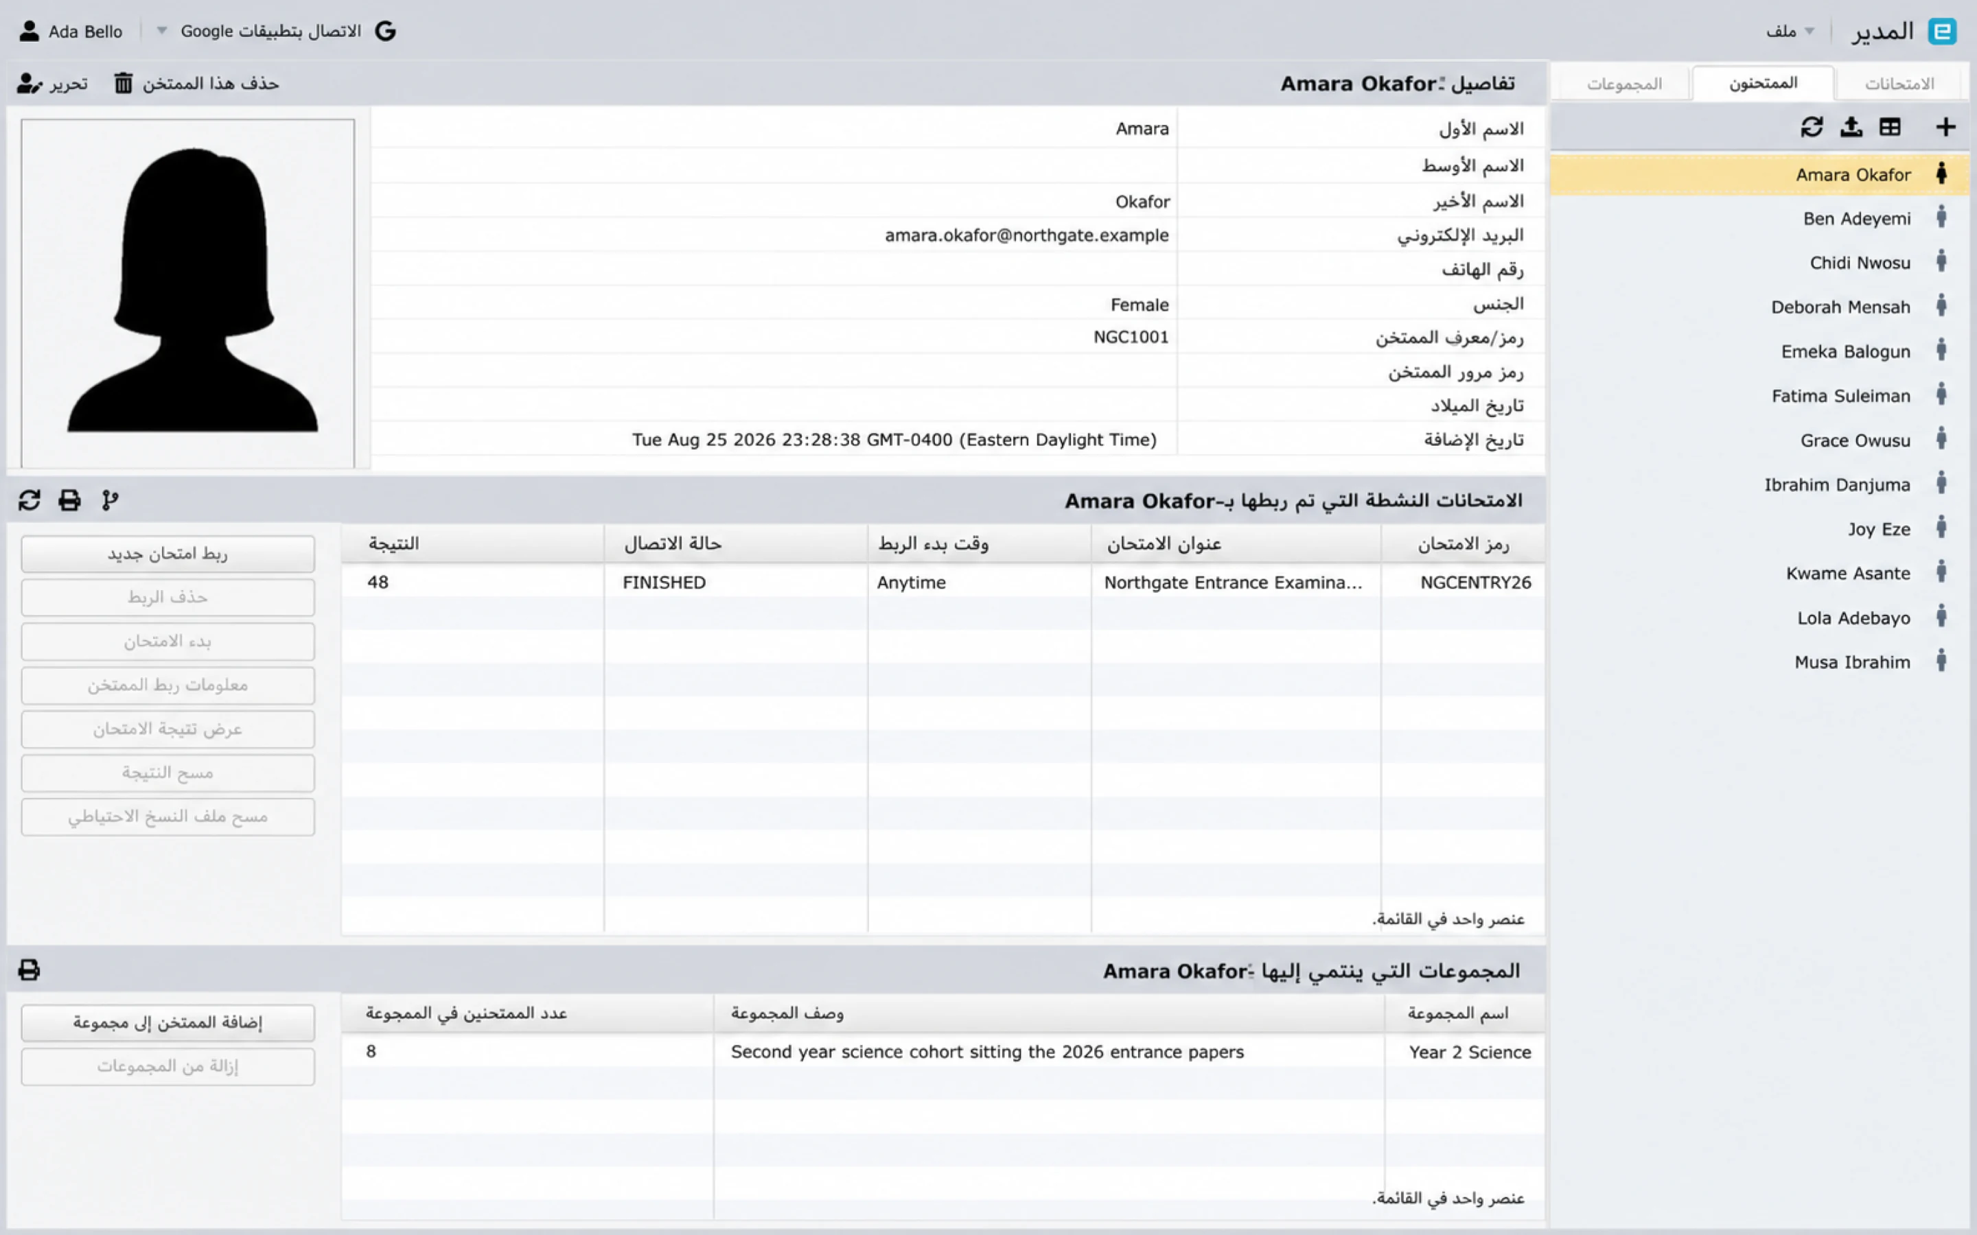This screenshot has height=1235, width=1977.
Task: Sort by the عنوان الامتحان column header
Action: click(1235, 544)
